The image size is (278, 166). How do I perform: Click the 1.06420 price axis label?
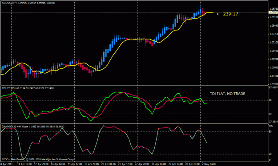274,51
